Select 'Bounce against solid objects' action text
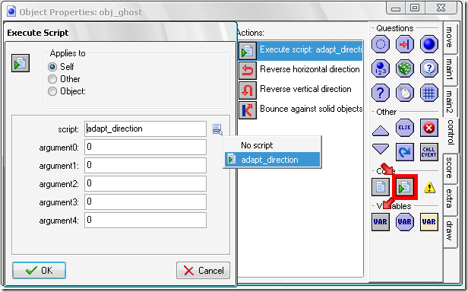The height and width of the screenshot is (292, 468). click(311, 109)
